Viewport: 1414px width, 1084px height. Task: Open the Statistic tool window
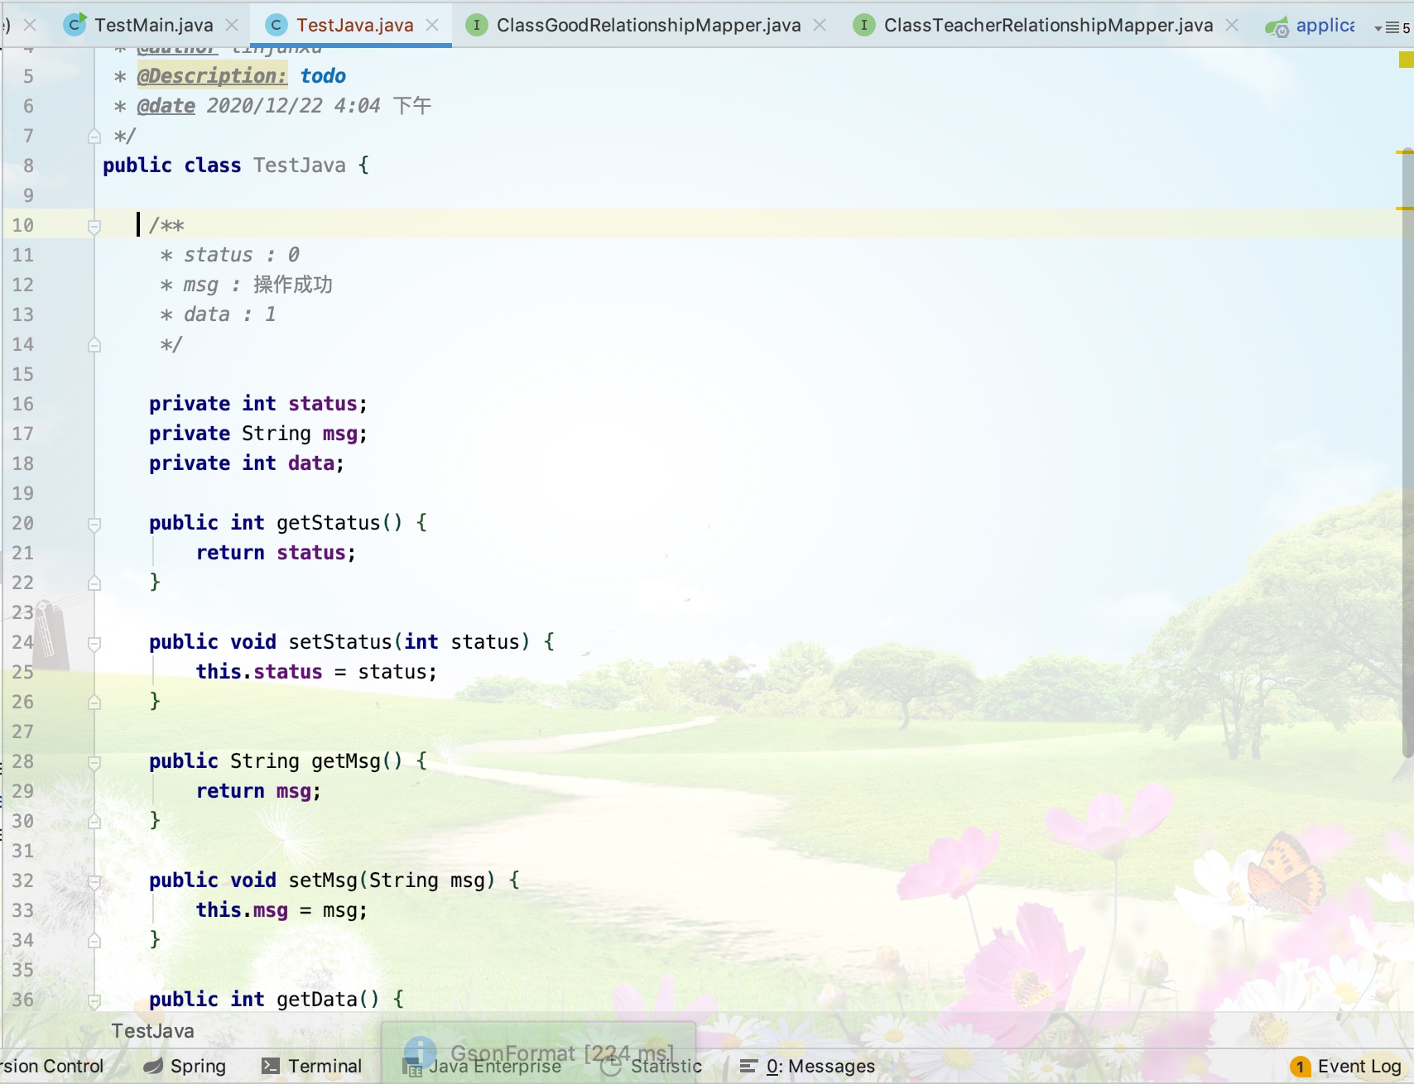point(652,1066)
